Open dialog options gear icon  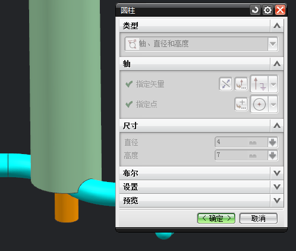(x=267, y=10)
